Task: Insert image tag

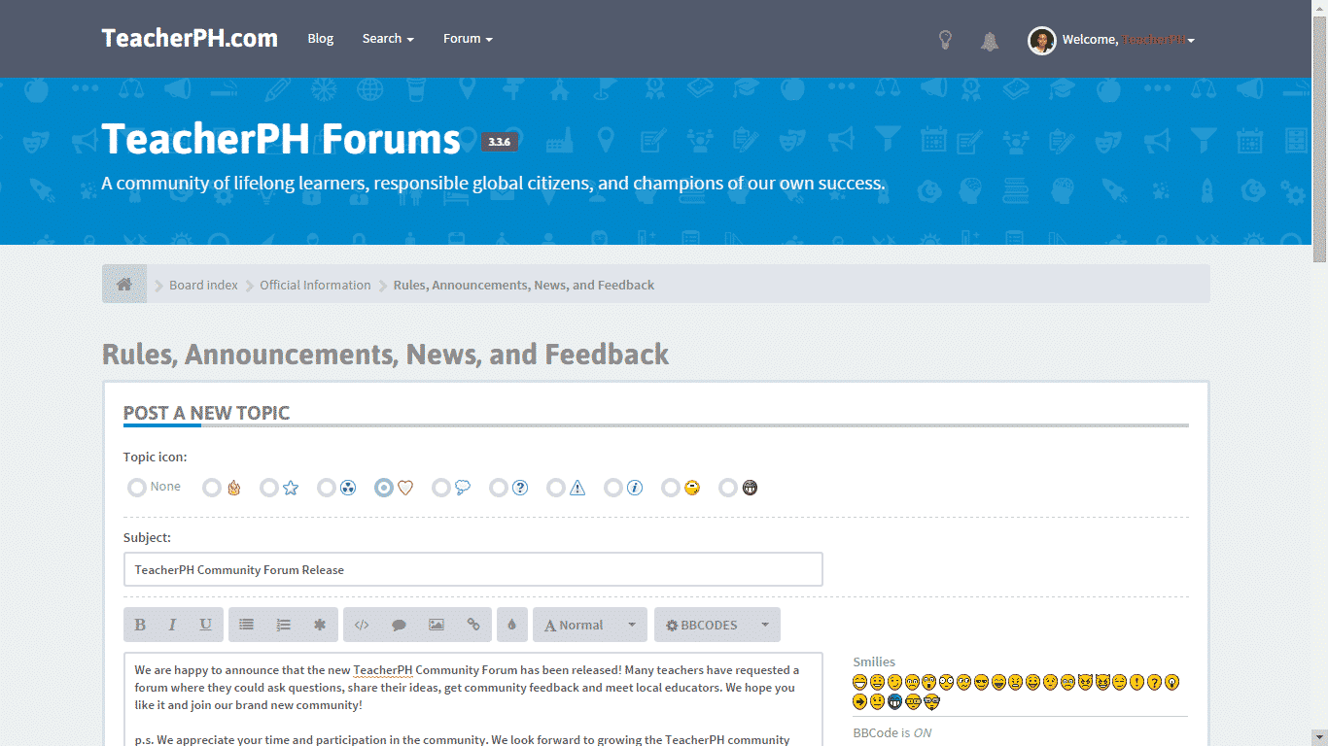Action: tap(437, 625)
